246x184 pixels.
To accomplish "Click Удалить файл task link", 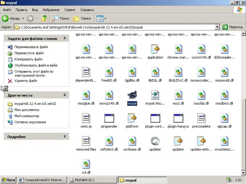I will tap(26, 81).
